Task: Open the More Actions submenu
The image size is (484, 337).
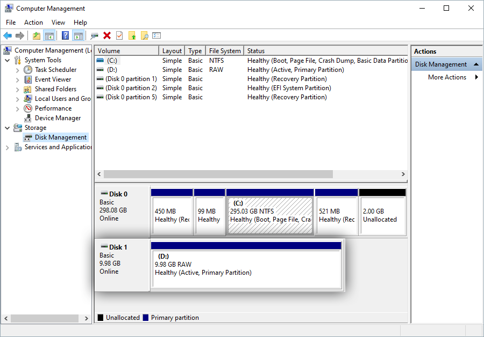Action: [x=447, y=77]
